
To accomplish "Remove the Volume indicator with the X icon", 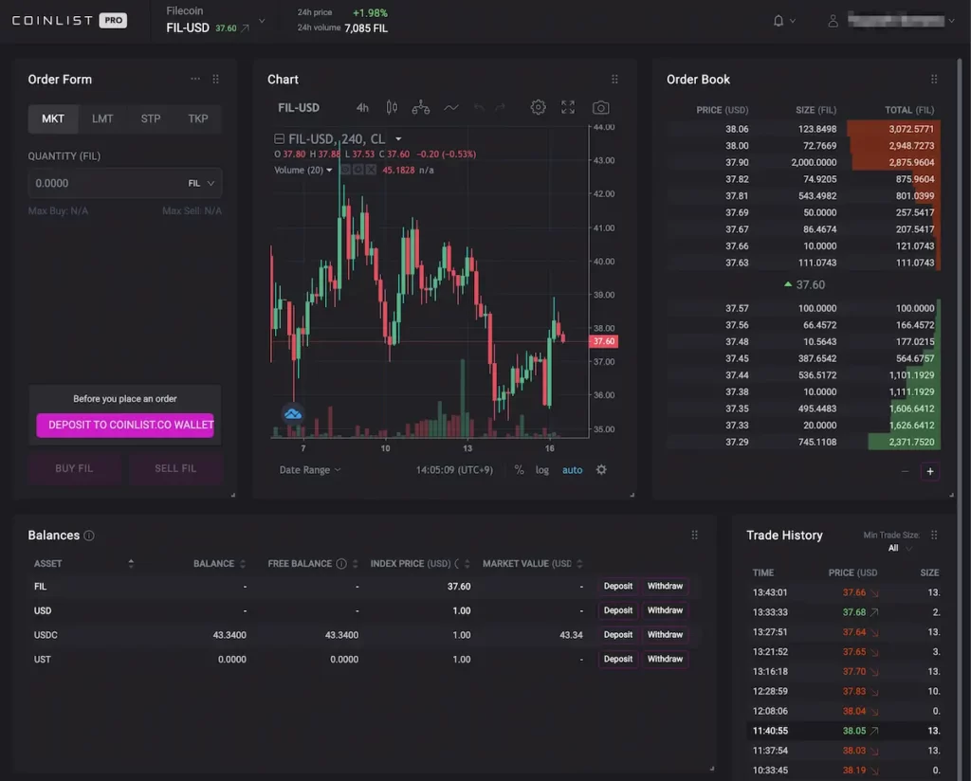I will tap(371, 170).
